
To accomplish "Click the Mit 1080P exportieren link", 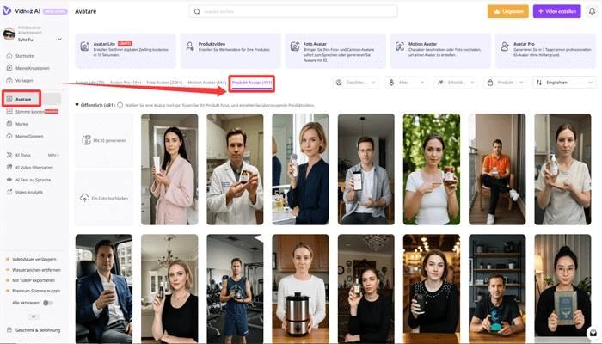I will point(33,280).
